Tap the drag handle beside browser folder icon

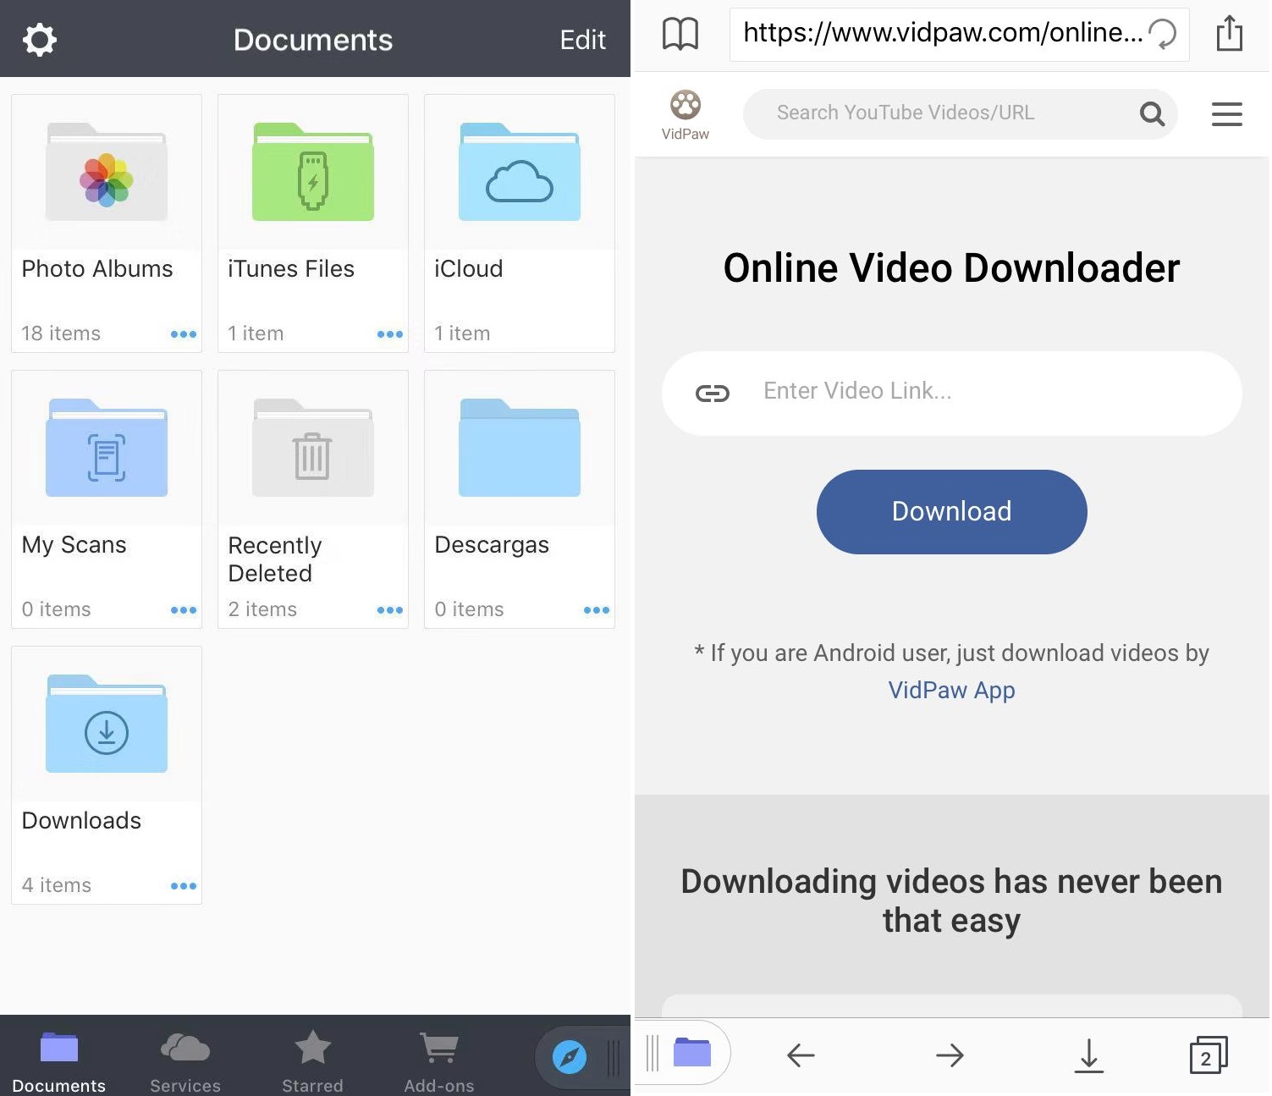click(653, 1054)
